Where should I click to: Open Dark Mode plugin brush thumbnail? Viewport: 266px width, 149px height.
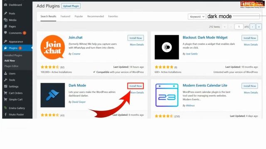click(x=53, y=95)
